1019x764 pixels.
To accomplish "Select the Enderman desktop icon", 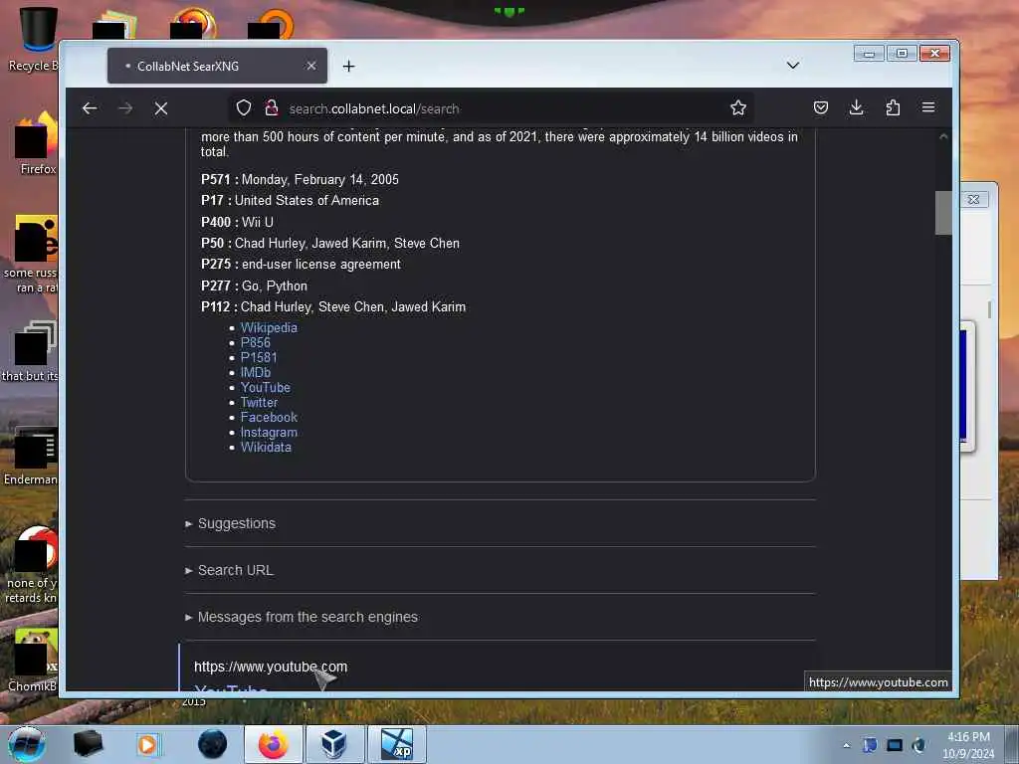I will [x=31, y=455].
